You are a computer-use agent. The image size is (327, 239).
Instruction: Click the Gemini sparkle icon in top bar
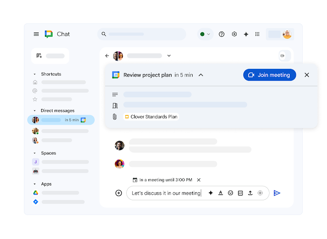click(246, 34)
